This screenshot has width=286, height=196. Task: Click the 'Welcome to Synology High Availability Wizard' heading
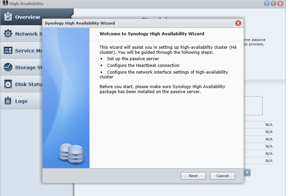click(x=152, y=34)
